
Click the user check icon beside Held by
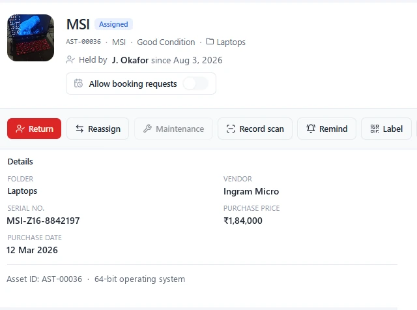[70, 59]
